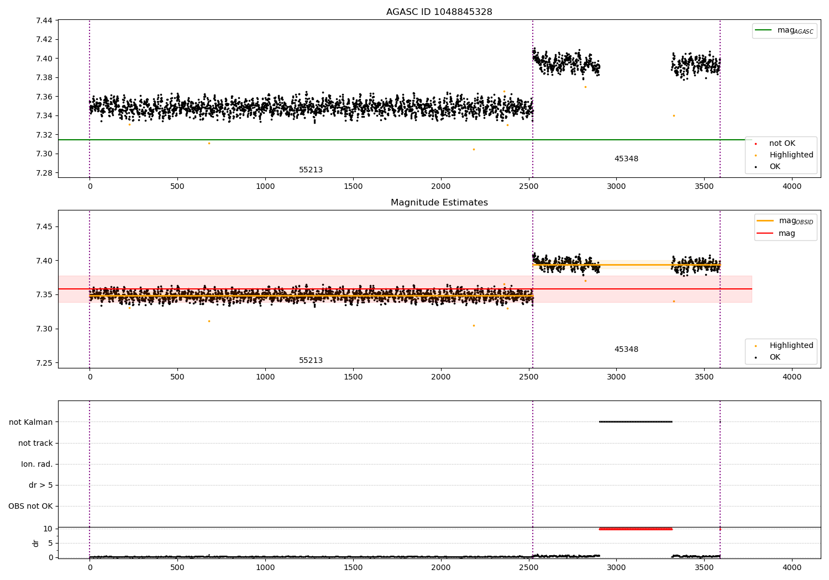Image resolution: width=829 pixels, height=580 pixels.
Task: Click the 7.42 y-axis tick label
Action: pos(44,39)
